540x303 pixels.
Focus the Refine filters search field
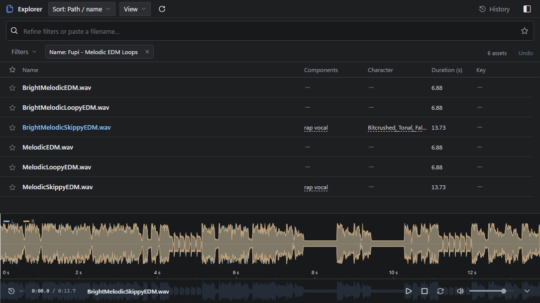tap(270, 31)
